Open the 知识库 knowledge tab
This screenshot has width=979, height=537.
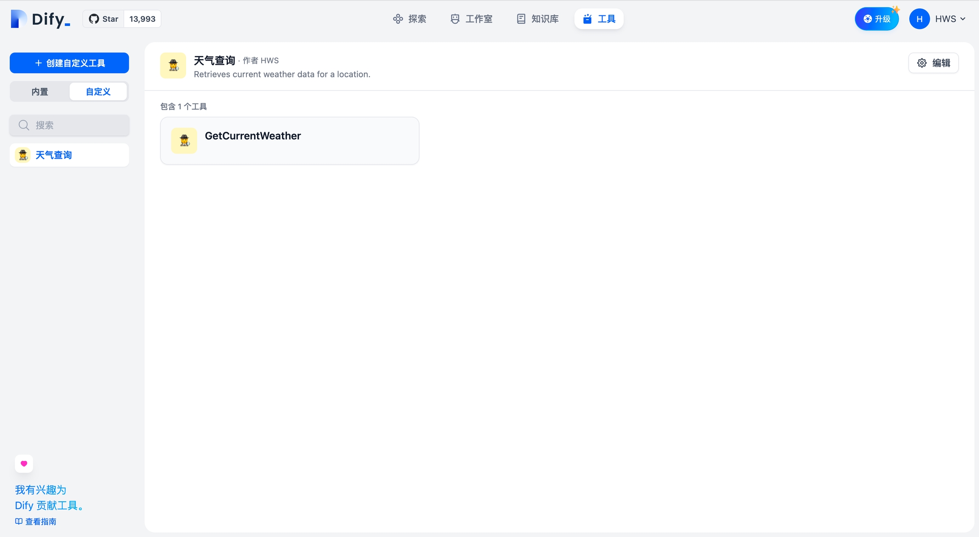pyautogui.click(x=538, y=19)
